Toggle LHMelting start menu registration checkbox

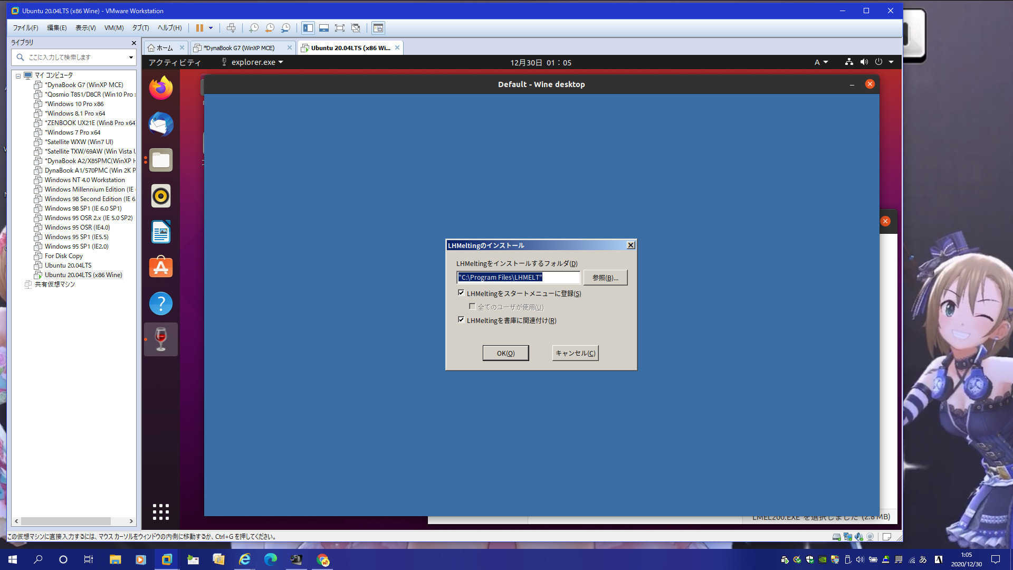(461, 293)
